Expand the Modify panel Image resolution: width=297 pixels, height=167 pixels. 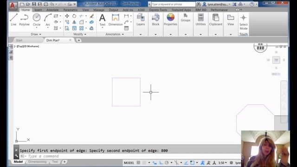(x=80, y=34)
